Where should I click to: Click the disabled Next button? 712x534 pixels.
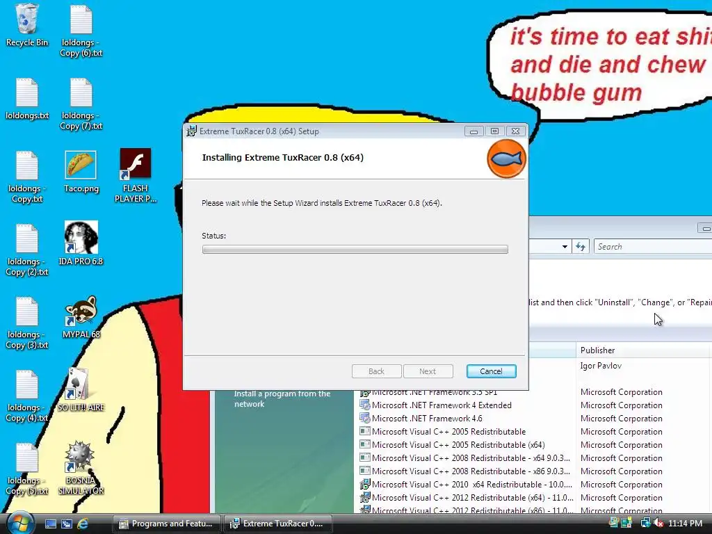coord(428,371)
